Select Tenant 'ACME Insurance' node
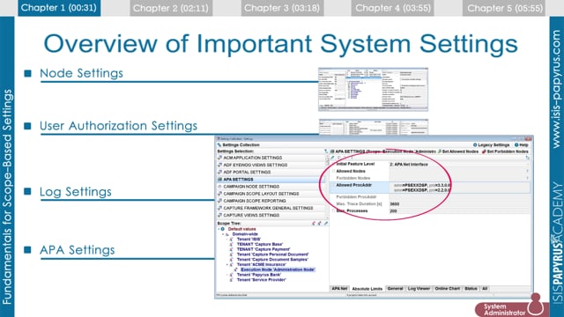Viewport: 564px width, 317px height. coord(261,264)
